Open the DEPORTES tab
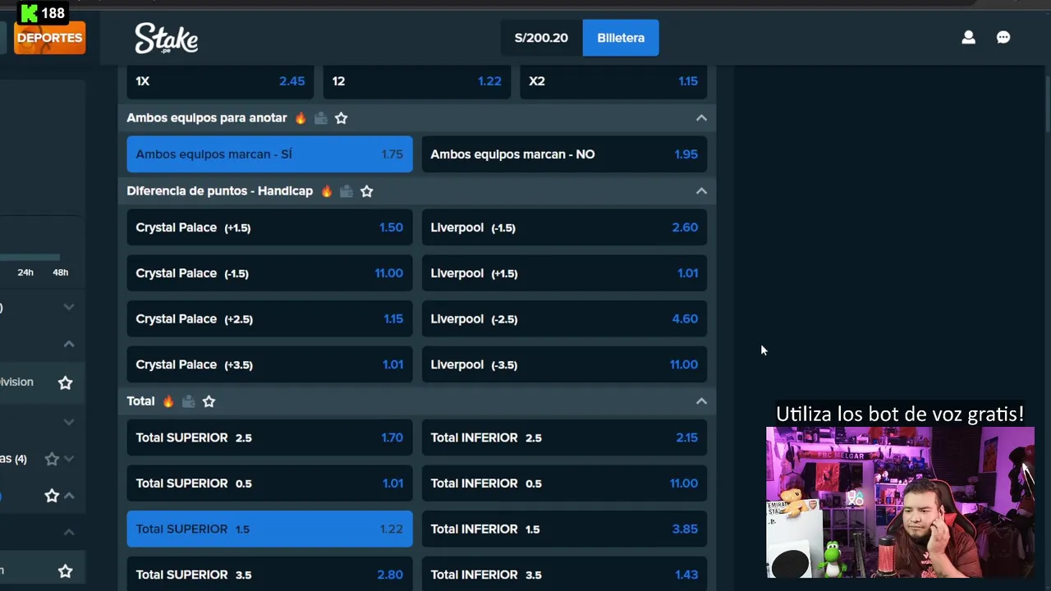This screenshot has height=591, width=1051. [x=49, y=38]
